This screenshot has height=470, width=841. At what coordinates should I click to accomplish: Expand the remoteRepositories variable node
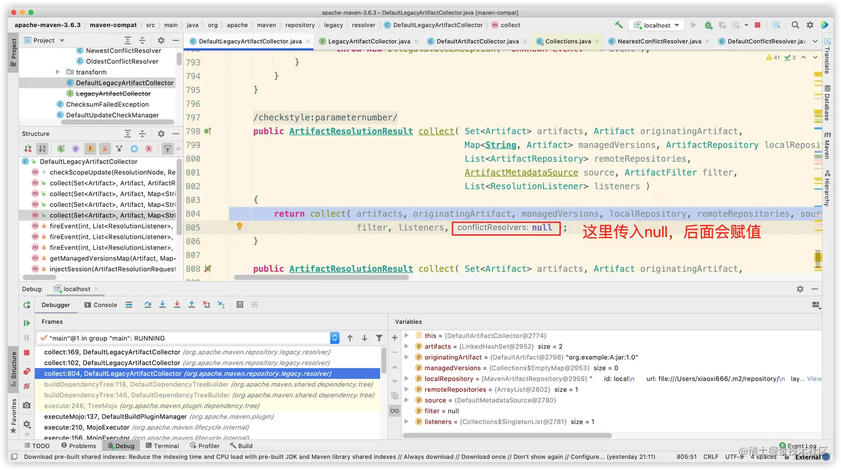tap(407, 389)
